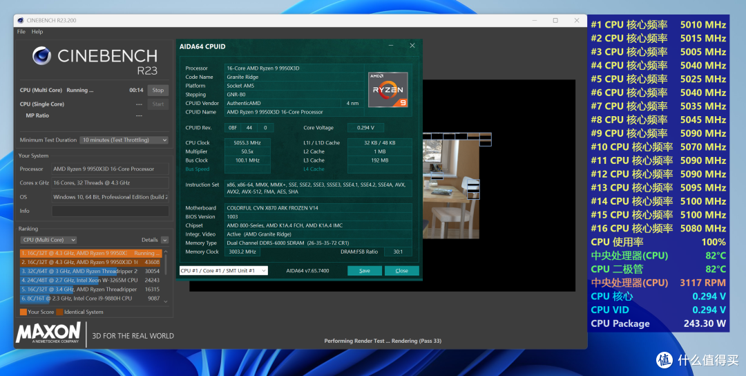
Task: Click the Cores x GHz field
Action: [x=110, y=182]
